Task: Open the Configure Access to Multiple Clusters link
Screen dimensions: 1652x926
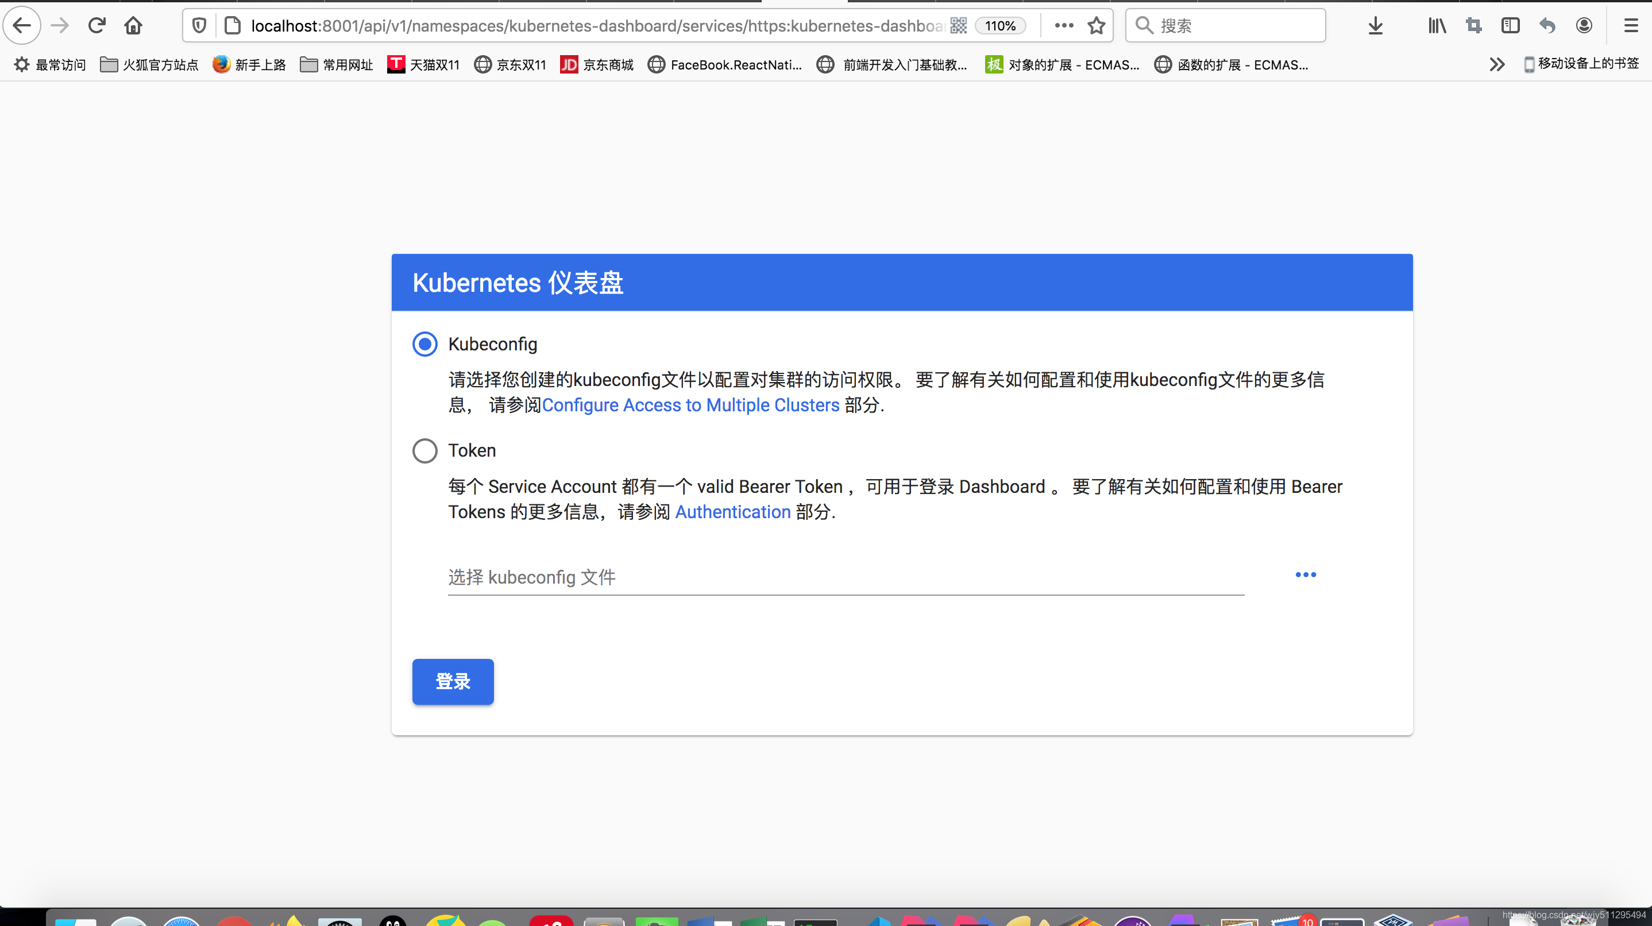Action: [690, 406]
